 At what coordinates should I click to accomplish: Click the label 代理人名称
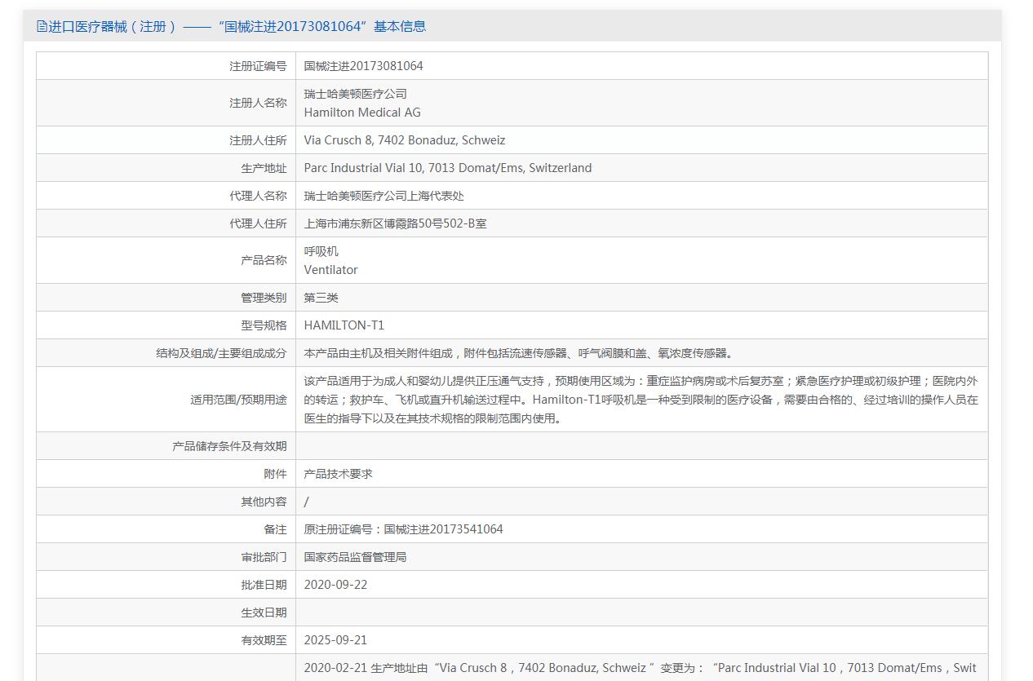258,196
